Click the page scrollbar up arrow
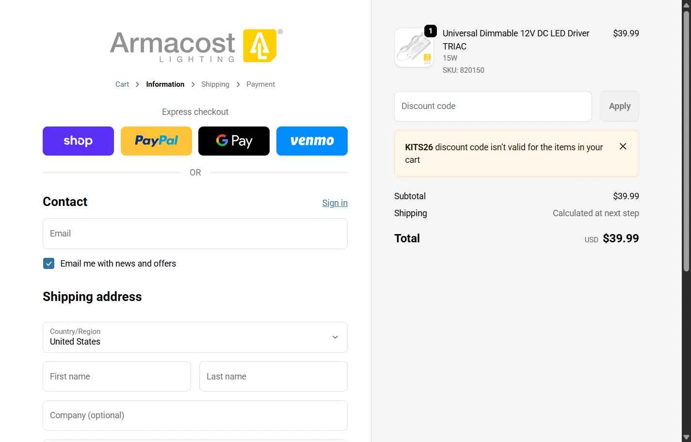 point(686,5)
